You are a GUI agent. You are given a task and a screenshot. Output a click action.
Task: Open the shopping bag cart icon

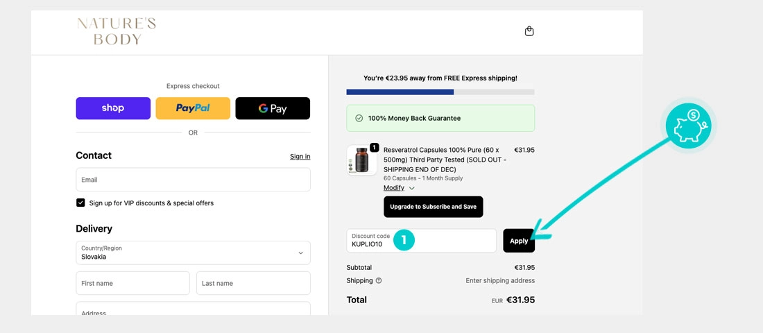click(x=529, y=31)
